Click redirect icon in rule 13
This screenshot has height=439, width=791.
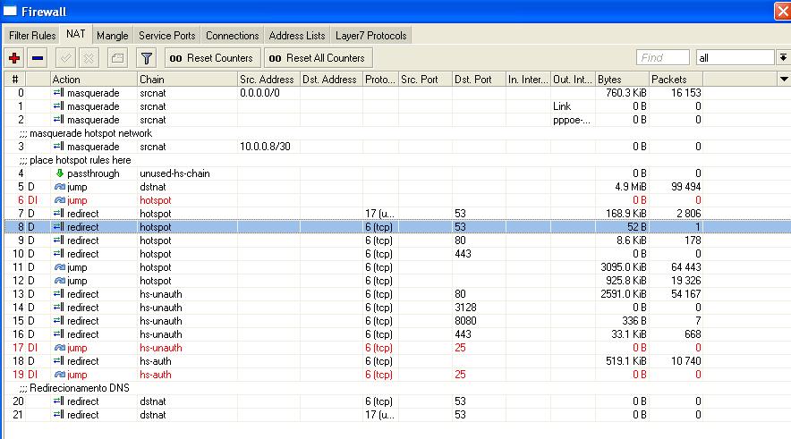59,294
